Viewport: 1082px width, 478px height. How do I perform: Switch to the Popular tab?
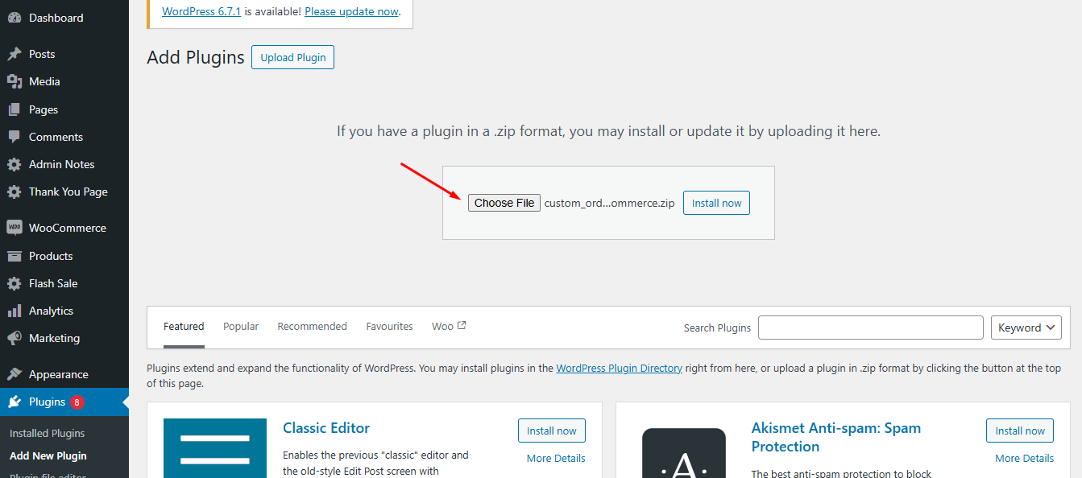[x=241, y=326]
